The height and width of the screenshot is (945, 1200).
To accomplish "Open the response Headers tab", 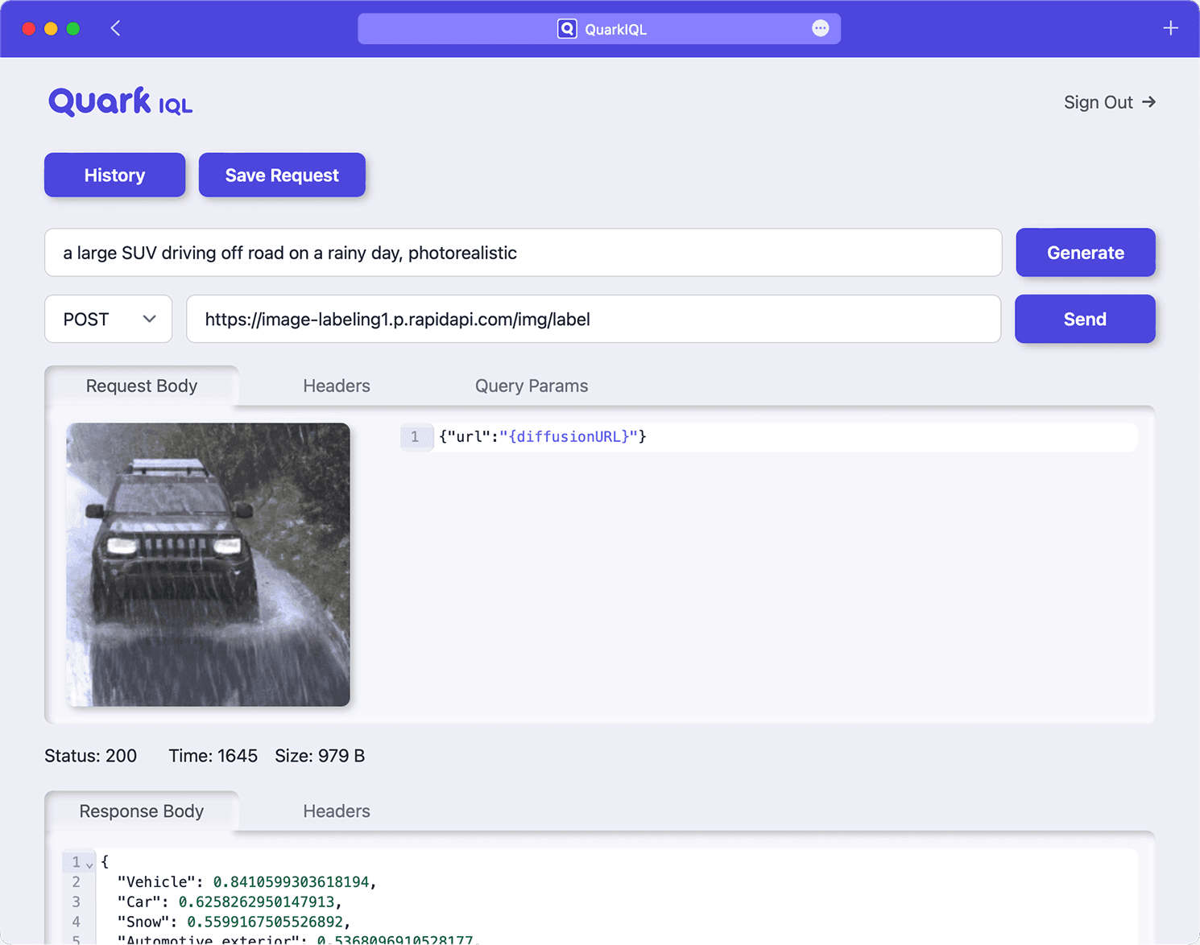I will [x=336, y=811].
